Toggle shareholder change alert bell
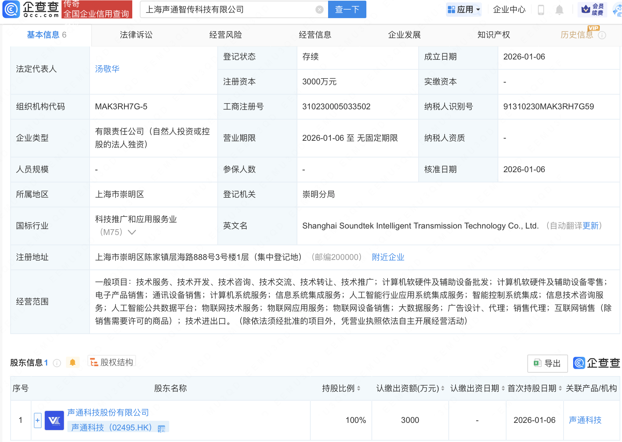 coord(72,362)
